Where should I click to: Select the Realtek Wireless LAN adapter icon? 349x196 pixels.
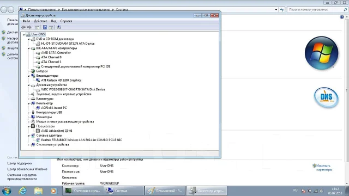tap(38, 140)
